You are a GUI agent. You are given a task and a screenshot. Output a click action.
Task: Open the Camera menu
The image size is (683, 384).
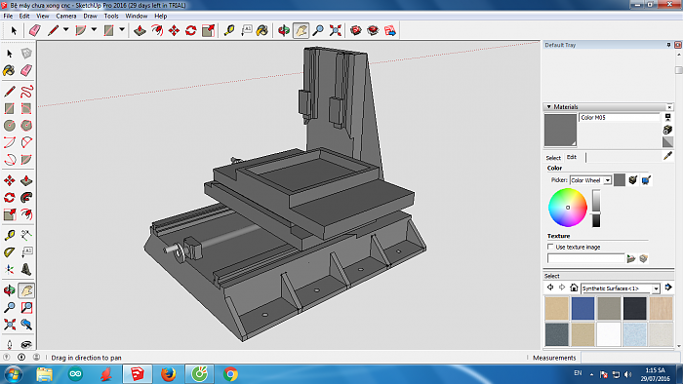[66, 16]
